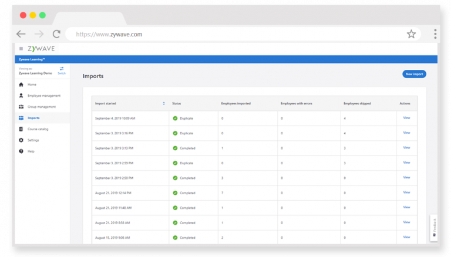
Task: Click the Employee management person icon
Action: coord(21,96)
